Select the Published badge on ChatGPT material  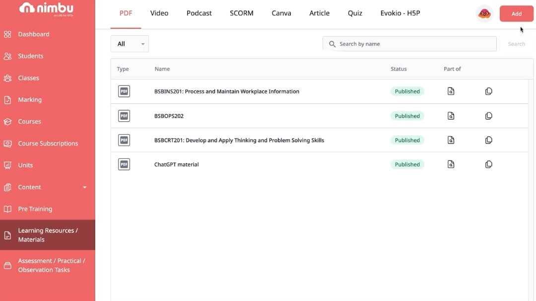coord(407,164)
